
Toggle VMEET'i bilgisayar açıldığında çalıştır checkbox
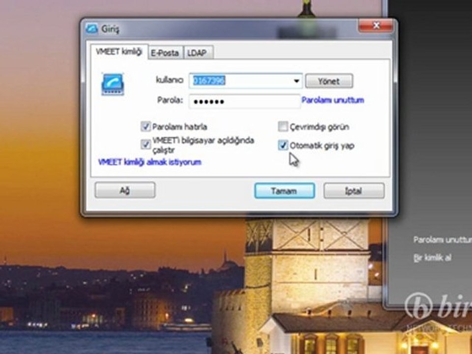tap(146, 145)
